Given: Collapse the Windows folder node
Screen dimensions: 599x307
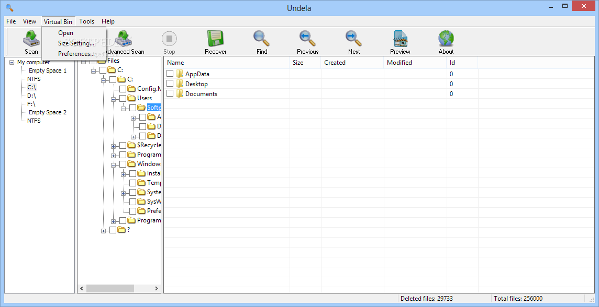Looking at the screenshot, I should [x=114, y=166].
